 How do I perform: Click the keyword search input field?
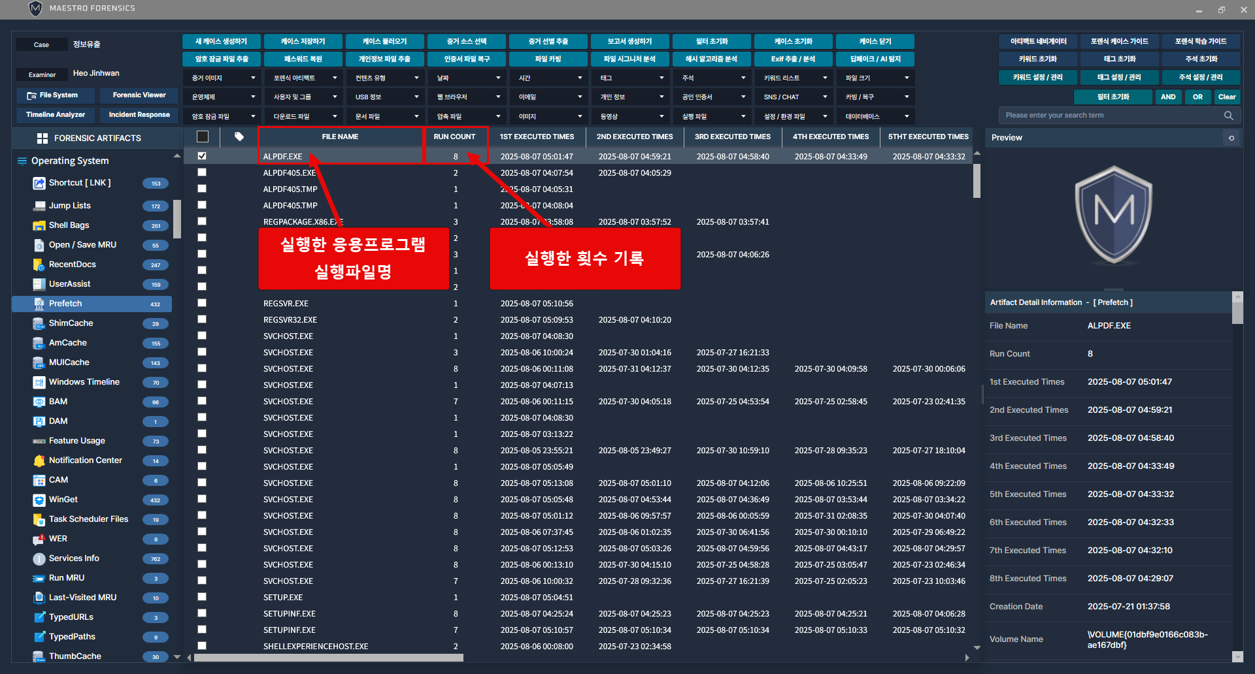coord(1111,116)
